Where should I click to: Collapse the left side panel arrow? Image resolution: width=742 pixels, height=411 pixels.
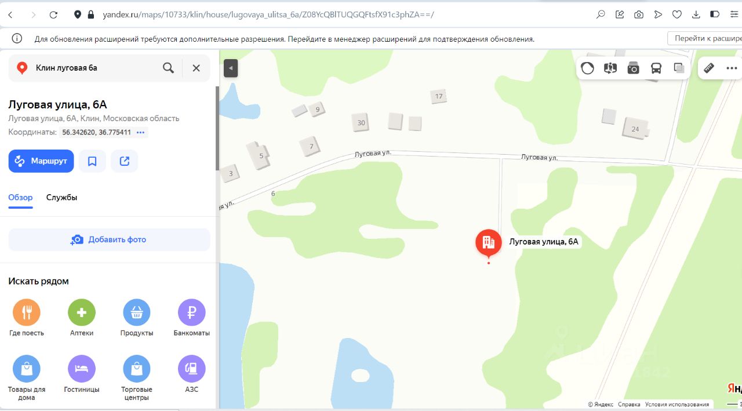point(231,68)
